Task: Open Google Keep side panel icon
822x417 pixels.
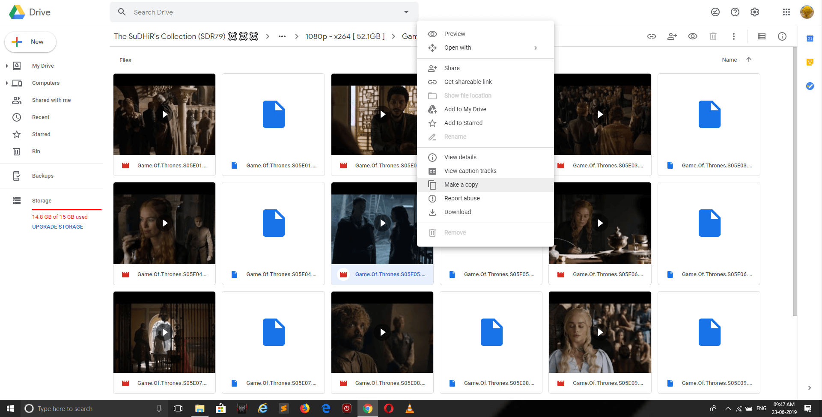Action: (x=810, y=62)
